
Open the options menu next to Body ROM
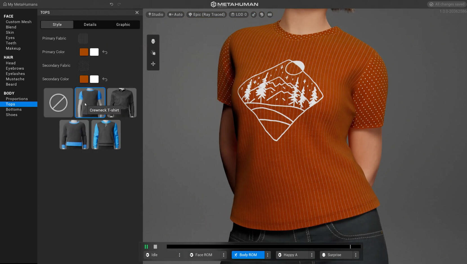click(268, 255)
